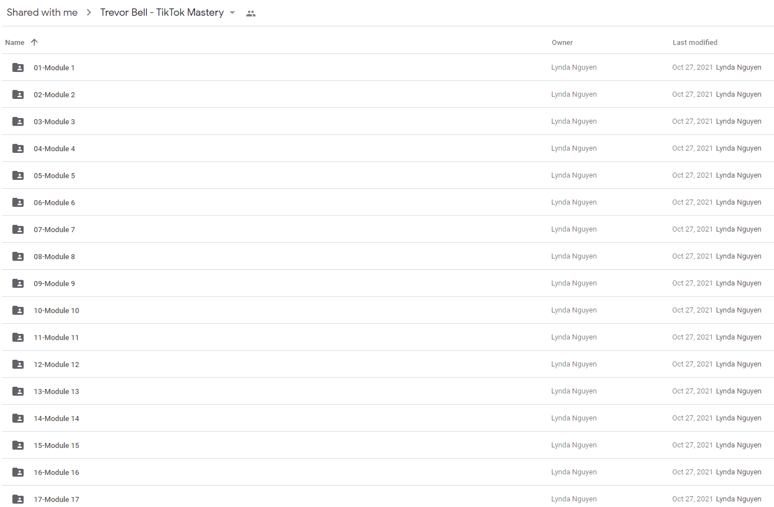Select the 17-Module 17 folder name
The width and height of the screenshot is (774, 507).
click(56, 500)
